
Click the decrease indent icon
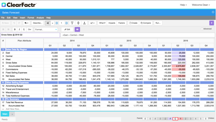3,29
